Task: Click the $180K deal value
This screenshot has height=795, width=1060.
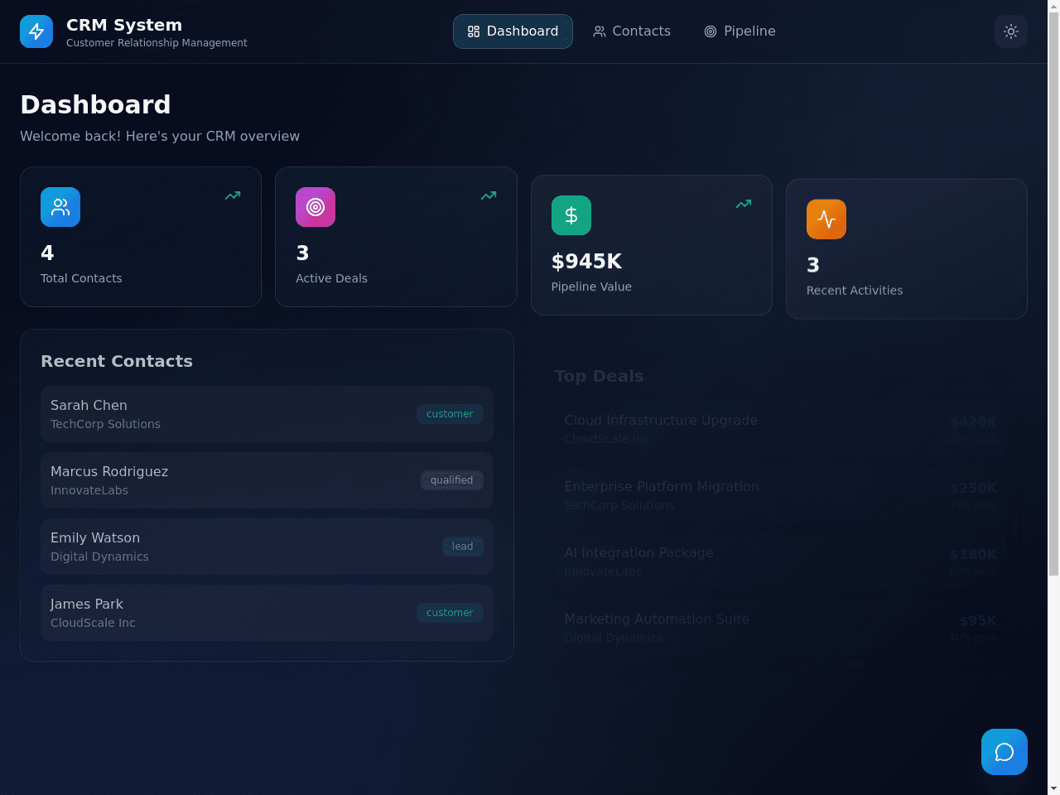Action: 973,554
